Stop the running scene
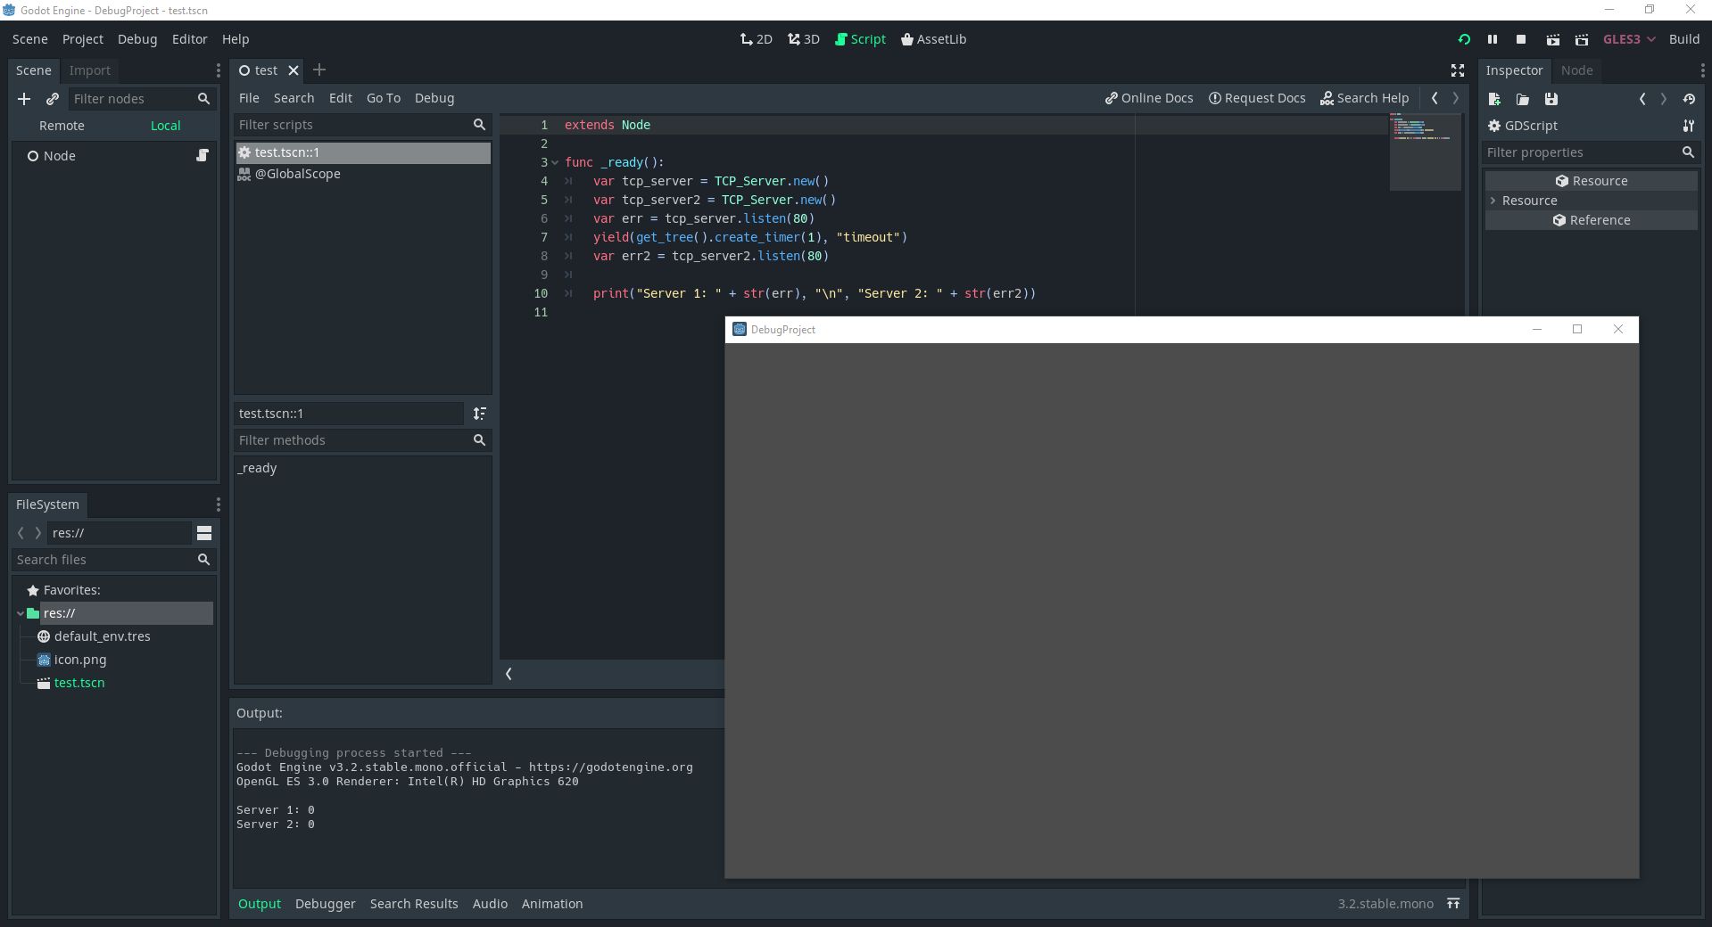Viewport: 1712px width, 927px height. point(1521,39)
